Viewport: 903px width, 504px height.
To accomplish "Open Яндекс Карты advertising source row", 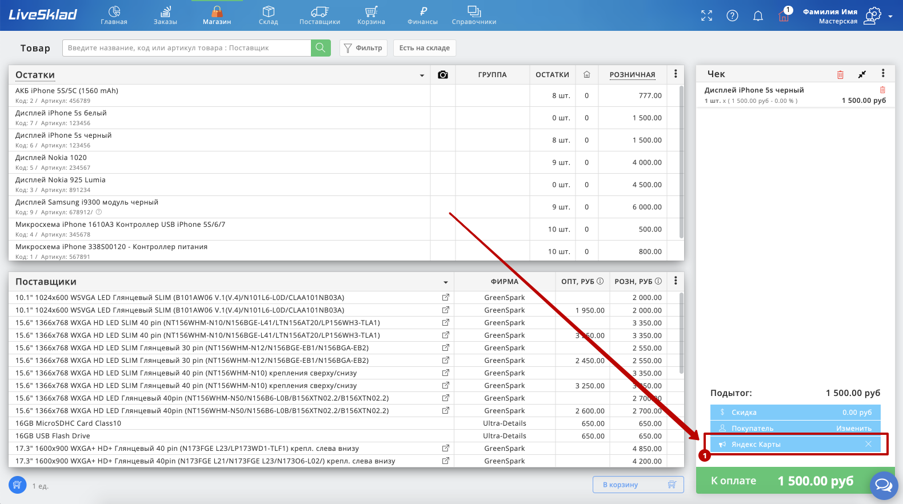I will point(795,444).
